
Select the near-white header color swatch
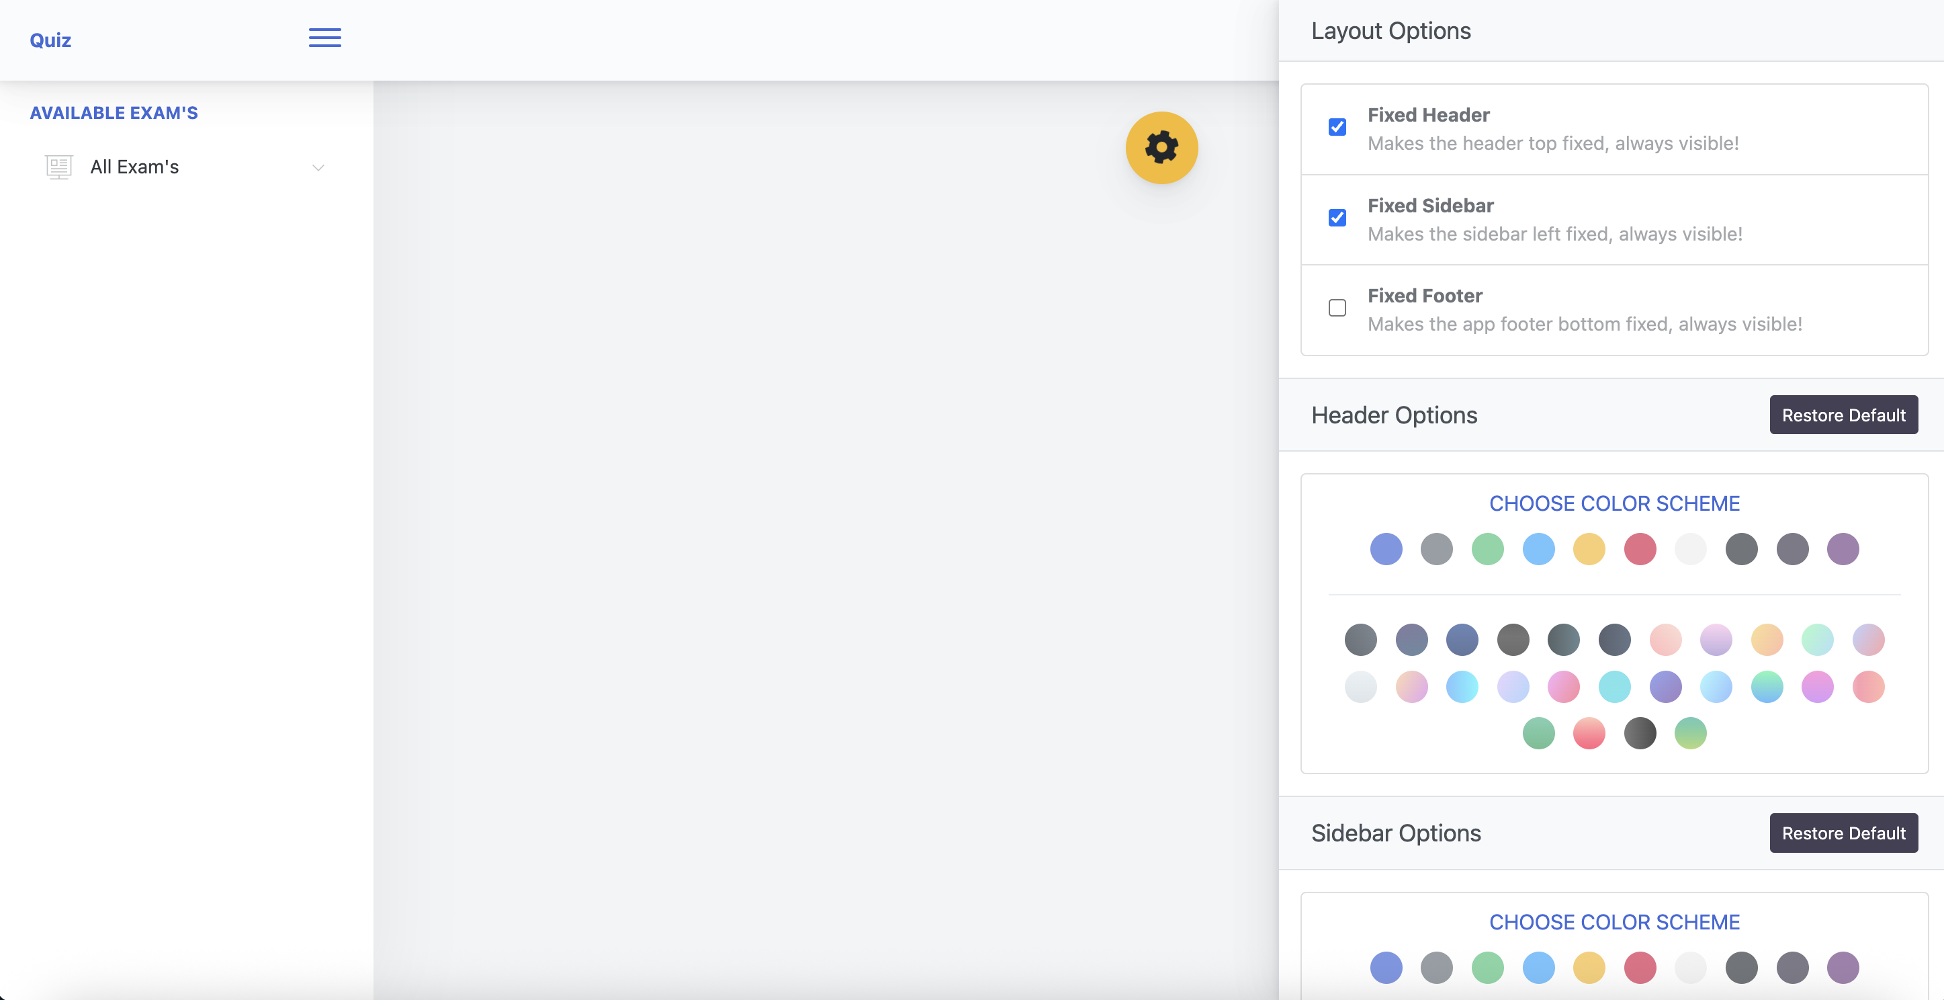(x=1691, y=549)
